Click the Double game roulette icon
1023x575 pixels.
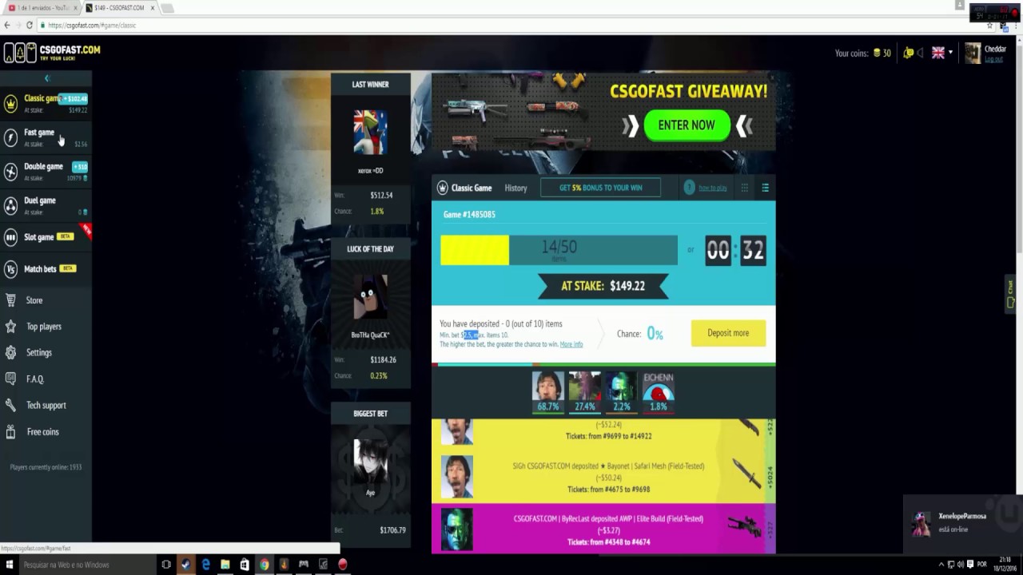coord(10,172)
